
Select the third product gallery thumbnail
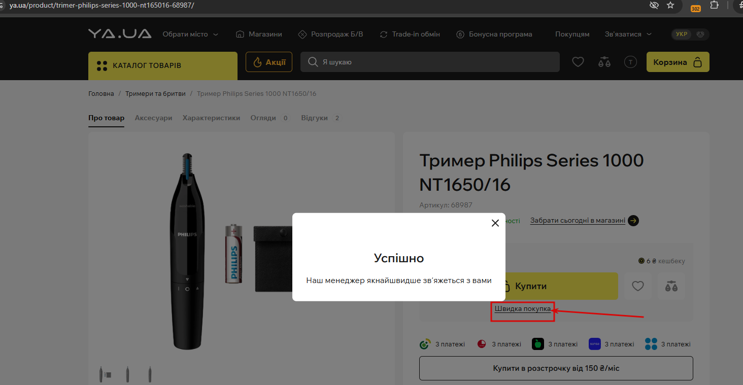(x=149, y=374)
